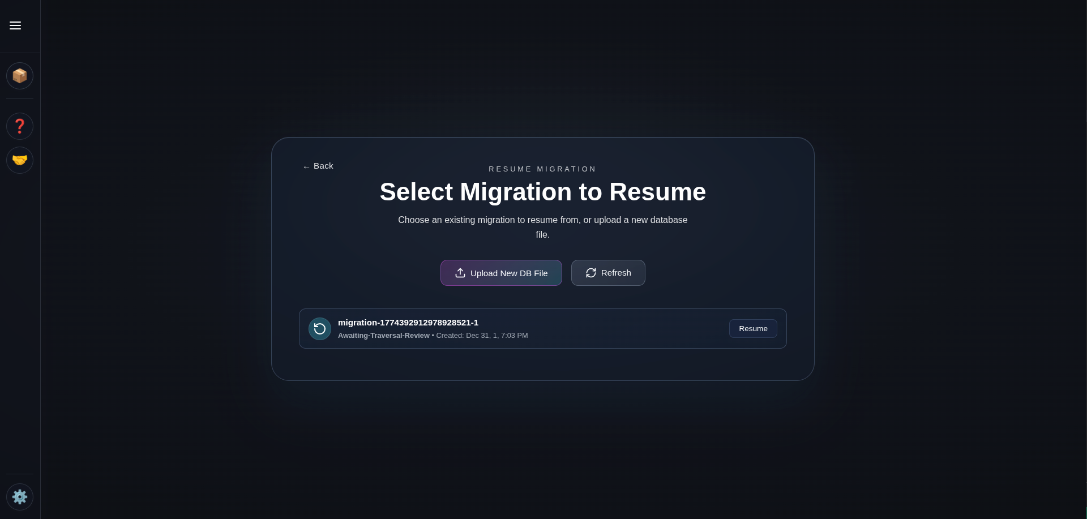Click the upload arrow glyph inside the purple button
Screen dimensions: 1087x519
point(460,273)
